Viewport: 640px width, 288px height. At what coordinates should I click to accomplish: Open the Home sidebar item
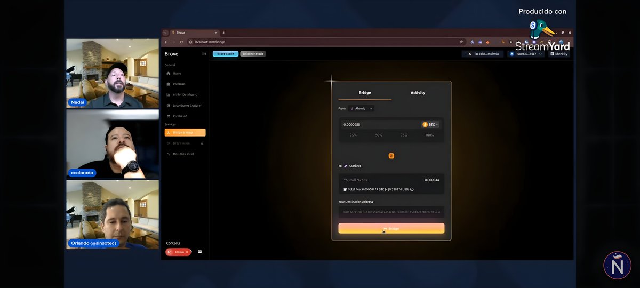coord(185,73)
